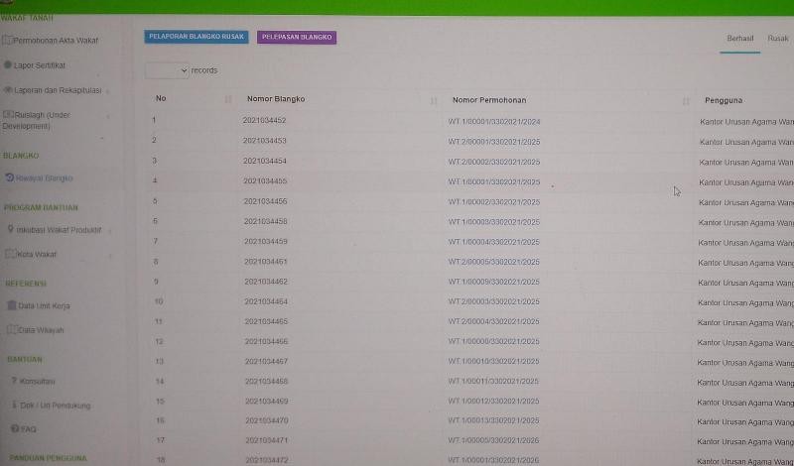This screenshot has height=466, width=794.
Task: Open Dok / Url Pendukung link
Action: (56, 406)
